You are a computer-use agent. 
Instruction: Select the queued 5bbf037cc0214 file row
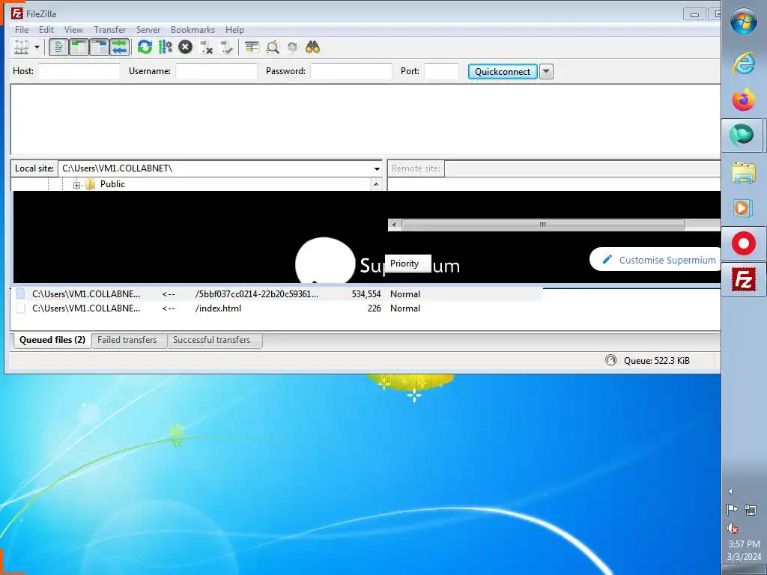click(276, 293)
